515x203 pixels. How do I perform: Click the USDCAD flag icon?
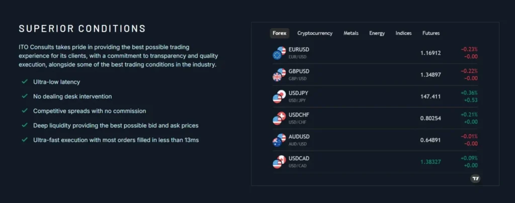point(279,161)
